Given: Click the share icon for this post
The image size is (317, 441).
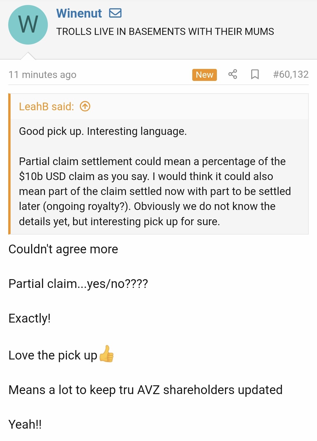Looking at the screenshot, I should click(232, 74).
